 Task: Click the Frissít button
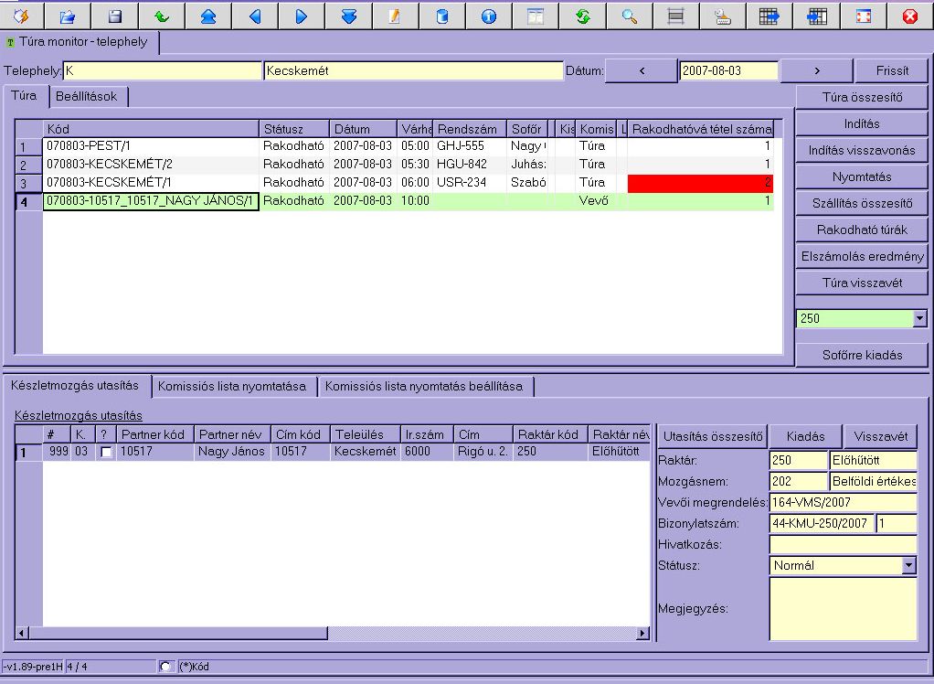pyautogui.click(x=891, y=70)
